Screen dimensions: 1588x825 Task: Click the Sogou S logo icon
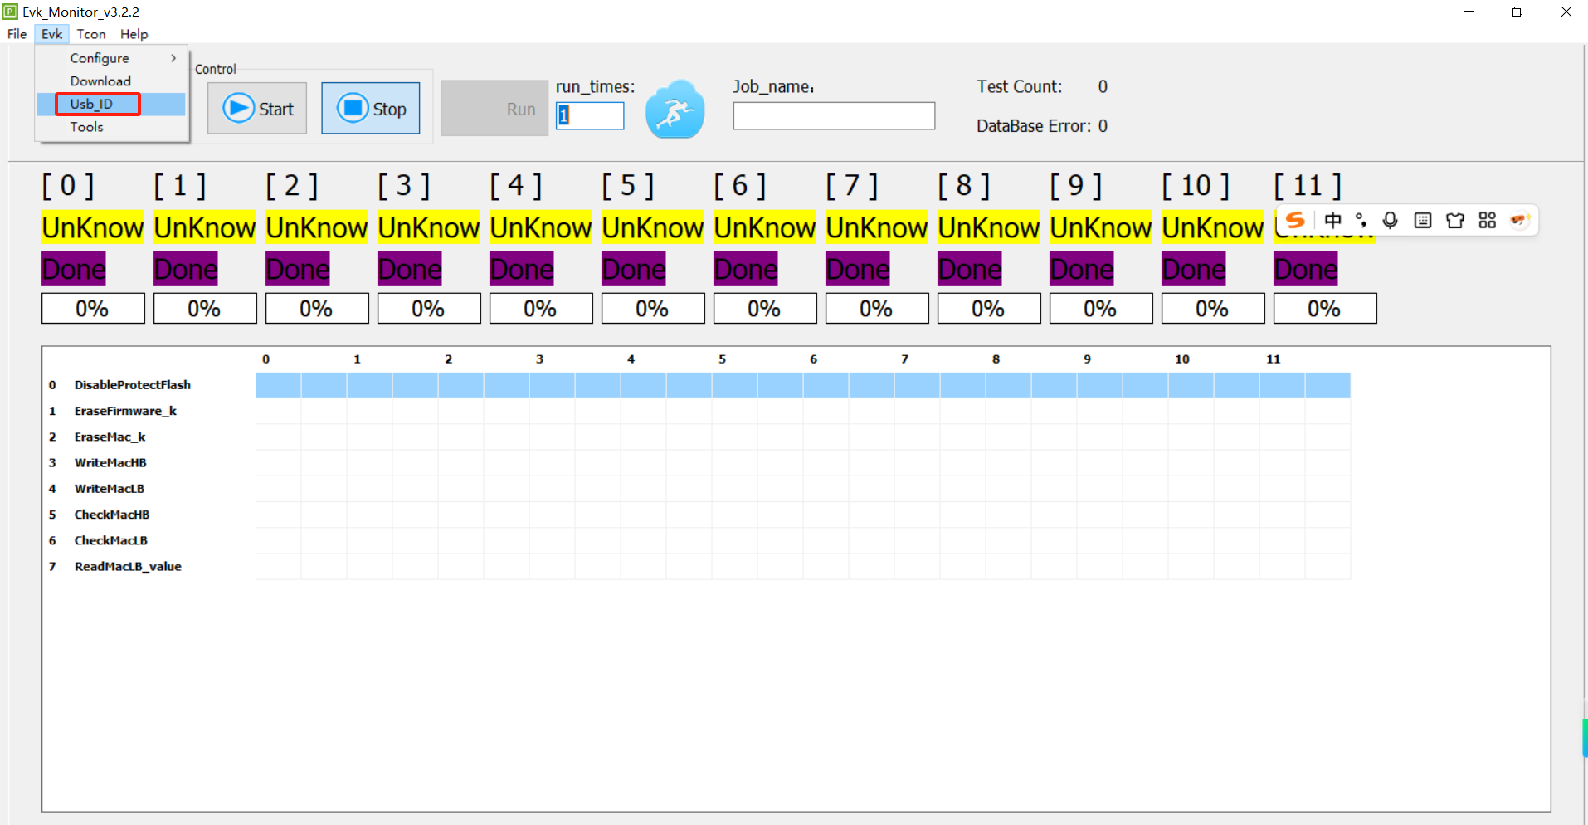(1295, 220)
